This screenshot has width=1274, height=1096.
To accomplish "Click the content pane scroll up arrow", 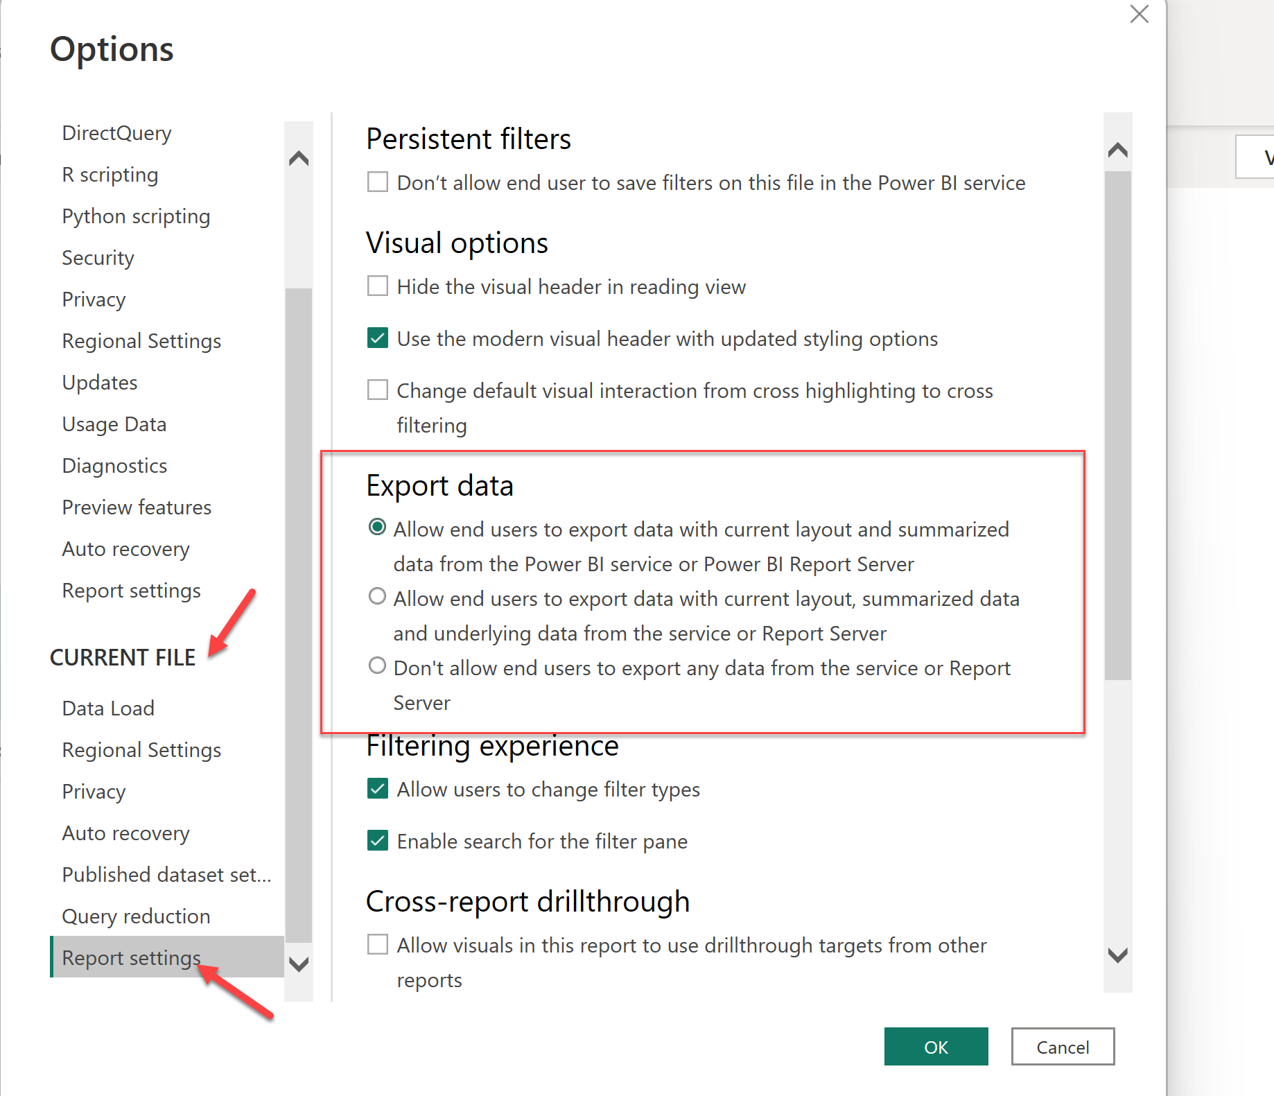I will 1118,150.
